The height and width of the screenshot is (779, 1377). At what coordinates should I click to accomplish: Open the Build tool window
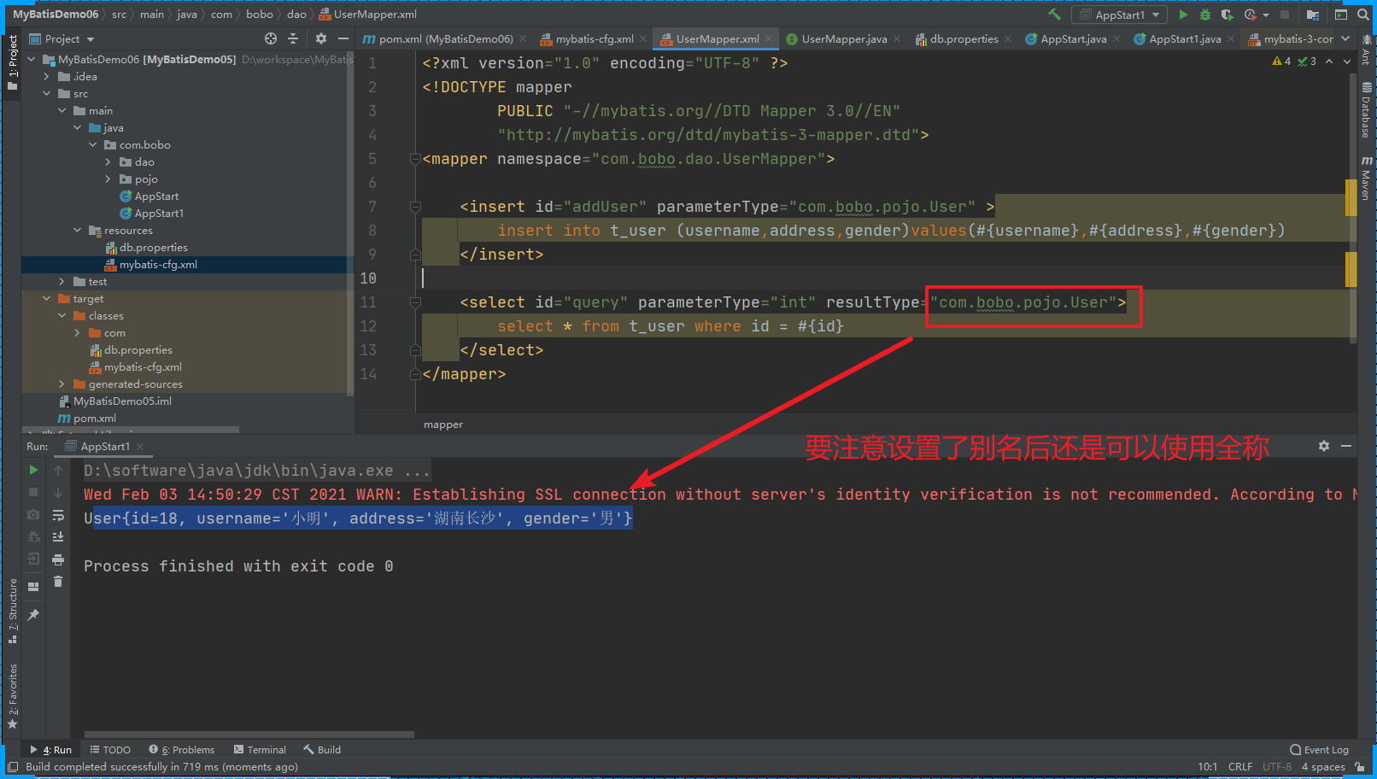coord(321,750)
